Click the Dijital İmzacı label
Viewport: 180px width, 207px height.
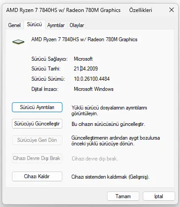click(45, 89)
